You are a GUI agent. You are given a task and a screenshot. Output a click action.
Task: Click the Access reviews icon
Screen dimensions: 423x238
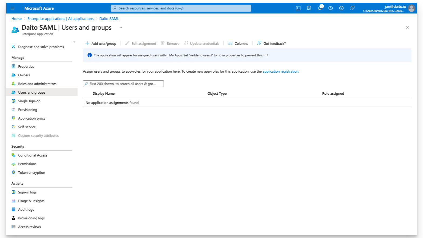13,227
